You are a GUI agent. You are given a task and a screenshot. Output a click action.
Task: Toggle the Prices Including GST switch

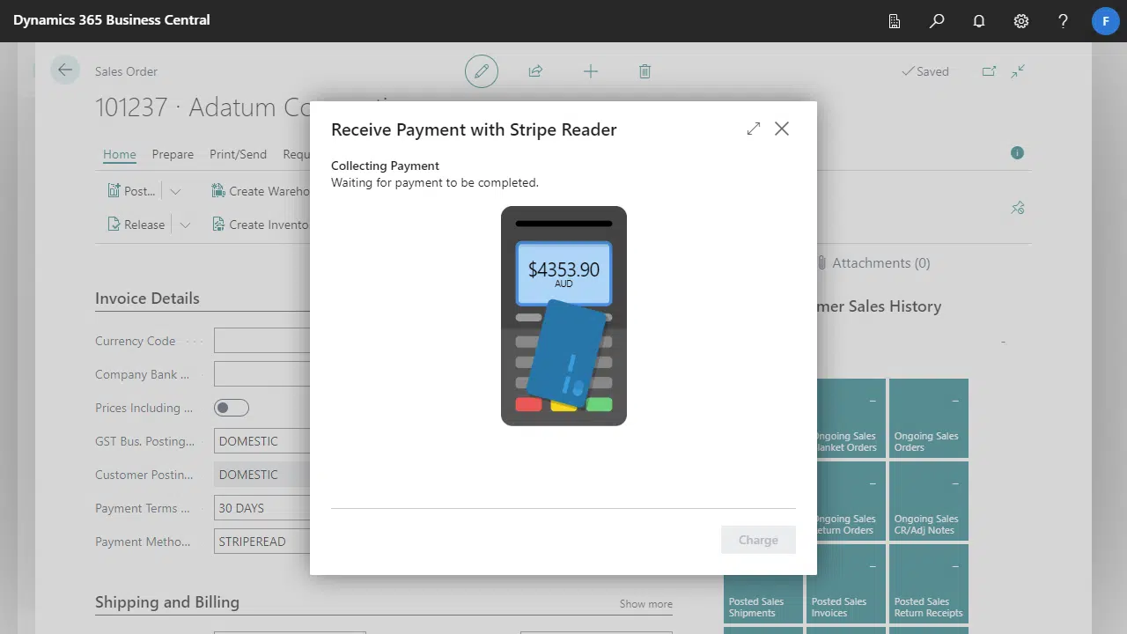232,407
